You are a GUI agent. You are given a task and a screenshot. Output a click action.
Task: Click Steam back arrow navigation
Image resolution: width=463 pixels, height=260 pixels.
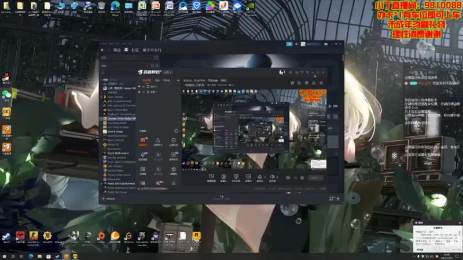(x=102, y=50)
